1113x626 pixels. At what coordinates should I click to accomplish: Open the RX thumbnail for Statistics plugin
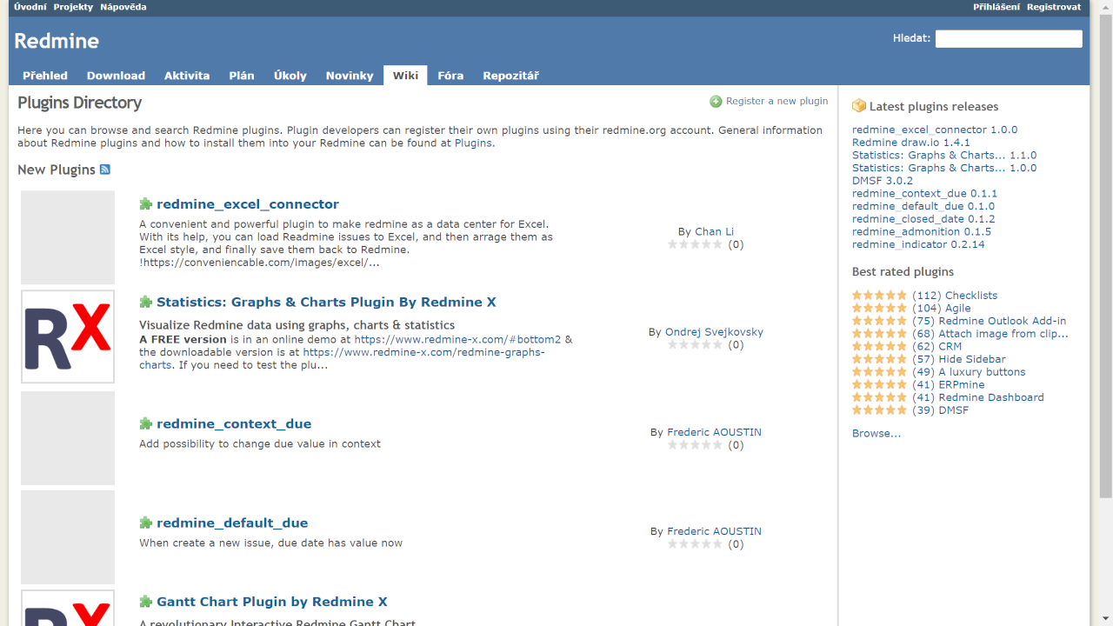click(x=68, y=336)
